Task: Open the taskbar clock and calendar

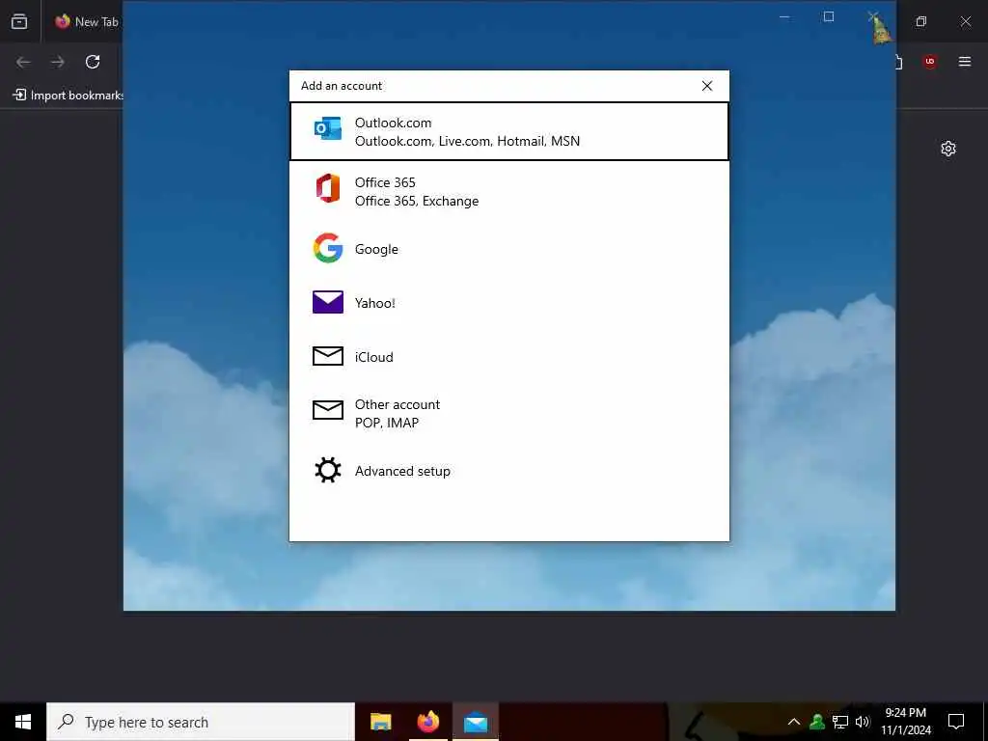Action: click(x=905, y=722)
